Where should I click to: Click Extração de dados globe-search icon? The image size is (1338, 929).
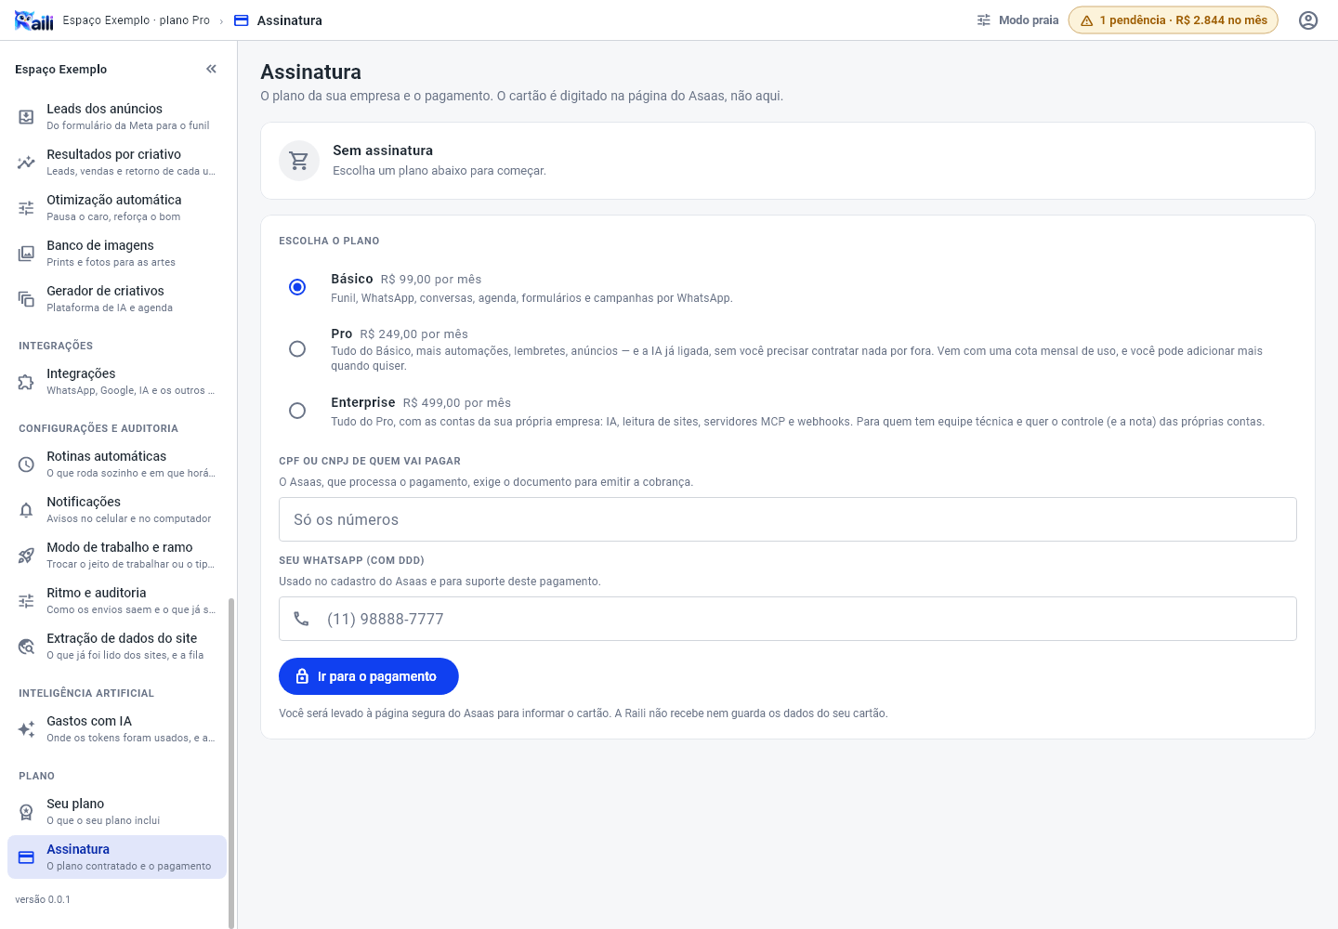tap(26, 647)
